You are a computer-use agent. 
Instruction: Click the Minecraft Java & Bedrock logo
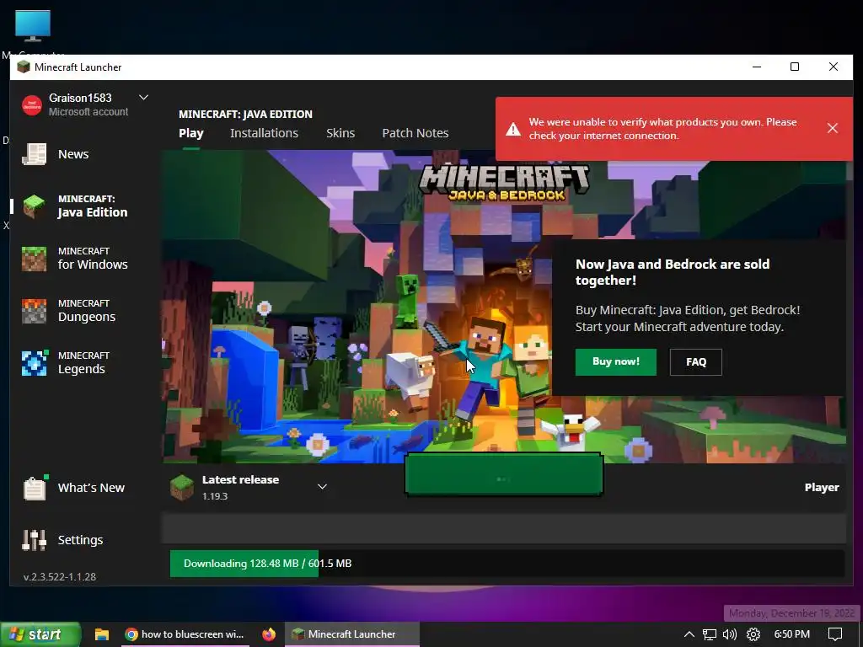tap(504, 183)
